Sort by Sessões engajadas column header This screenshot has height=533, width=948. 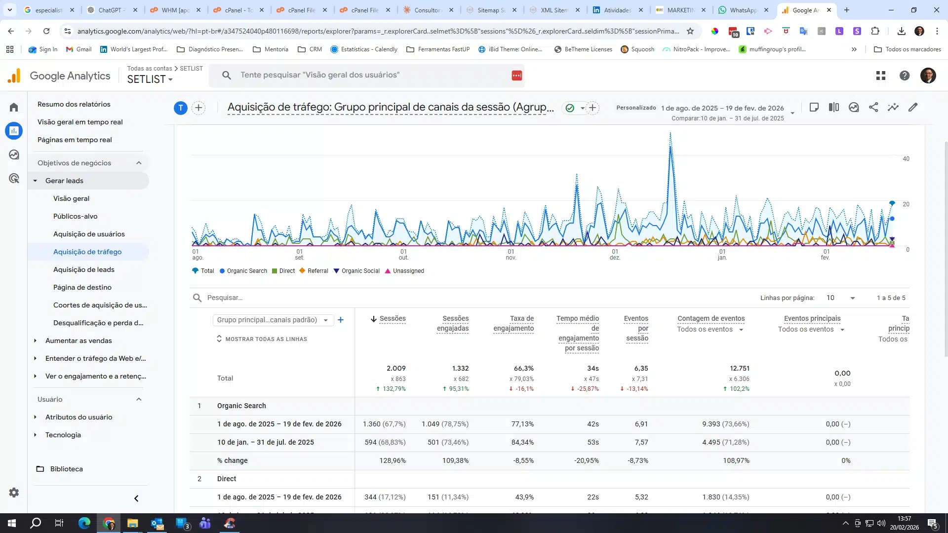(452, 323)
